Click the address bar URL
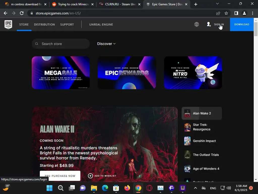 (x=58, y=13)
